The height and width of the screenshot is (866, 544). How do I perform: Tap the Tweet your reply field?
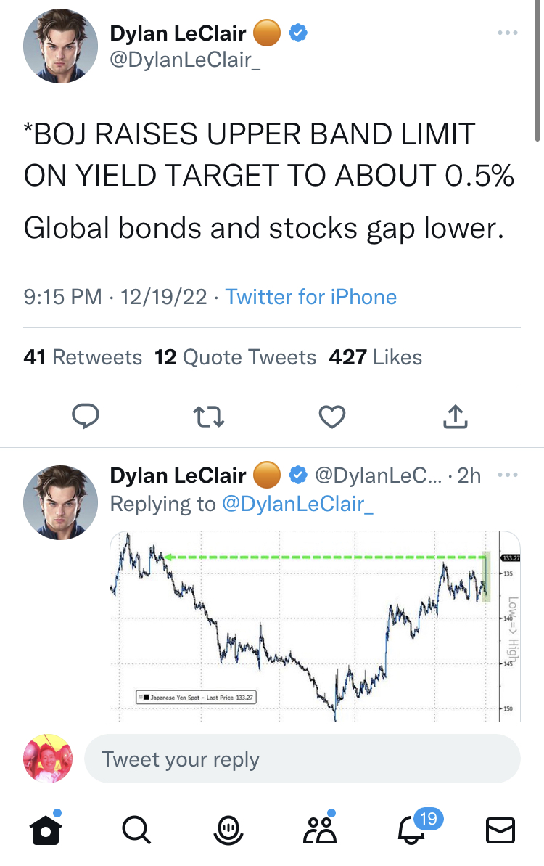[x=302, y=760]
